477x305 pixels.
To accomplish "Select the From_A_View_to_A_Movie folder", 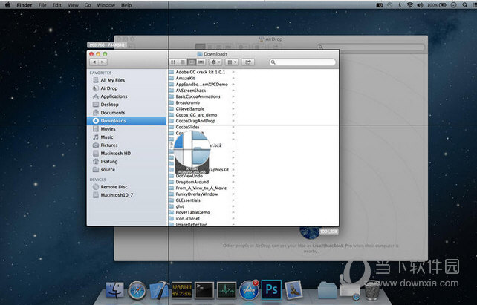I will (x=201, y=188).
